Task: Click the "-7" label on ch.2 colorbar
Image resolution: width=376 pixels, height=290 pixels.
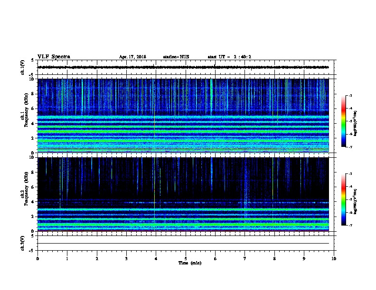Action: tap(350, 225)
